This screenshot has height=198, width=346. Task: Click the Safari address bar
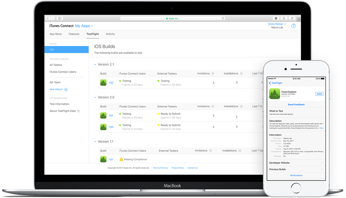point(172,18)
